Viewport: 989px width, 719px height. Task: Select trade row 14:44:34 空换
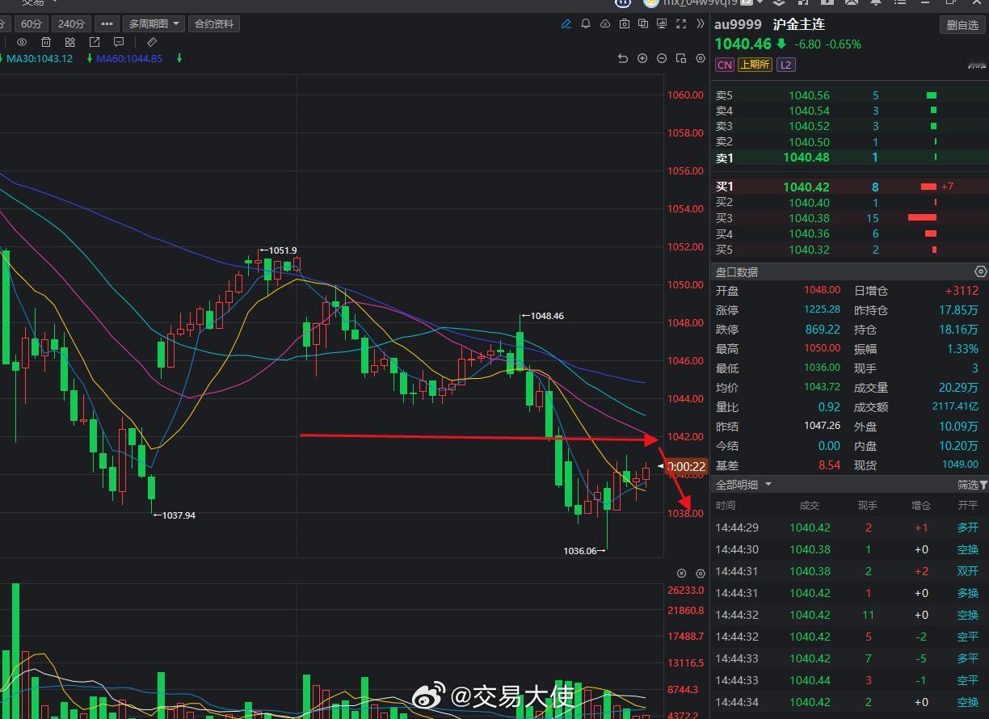[849, 702]
